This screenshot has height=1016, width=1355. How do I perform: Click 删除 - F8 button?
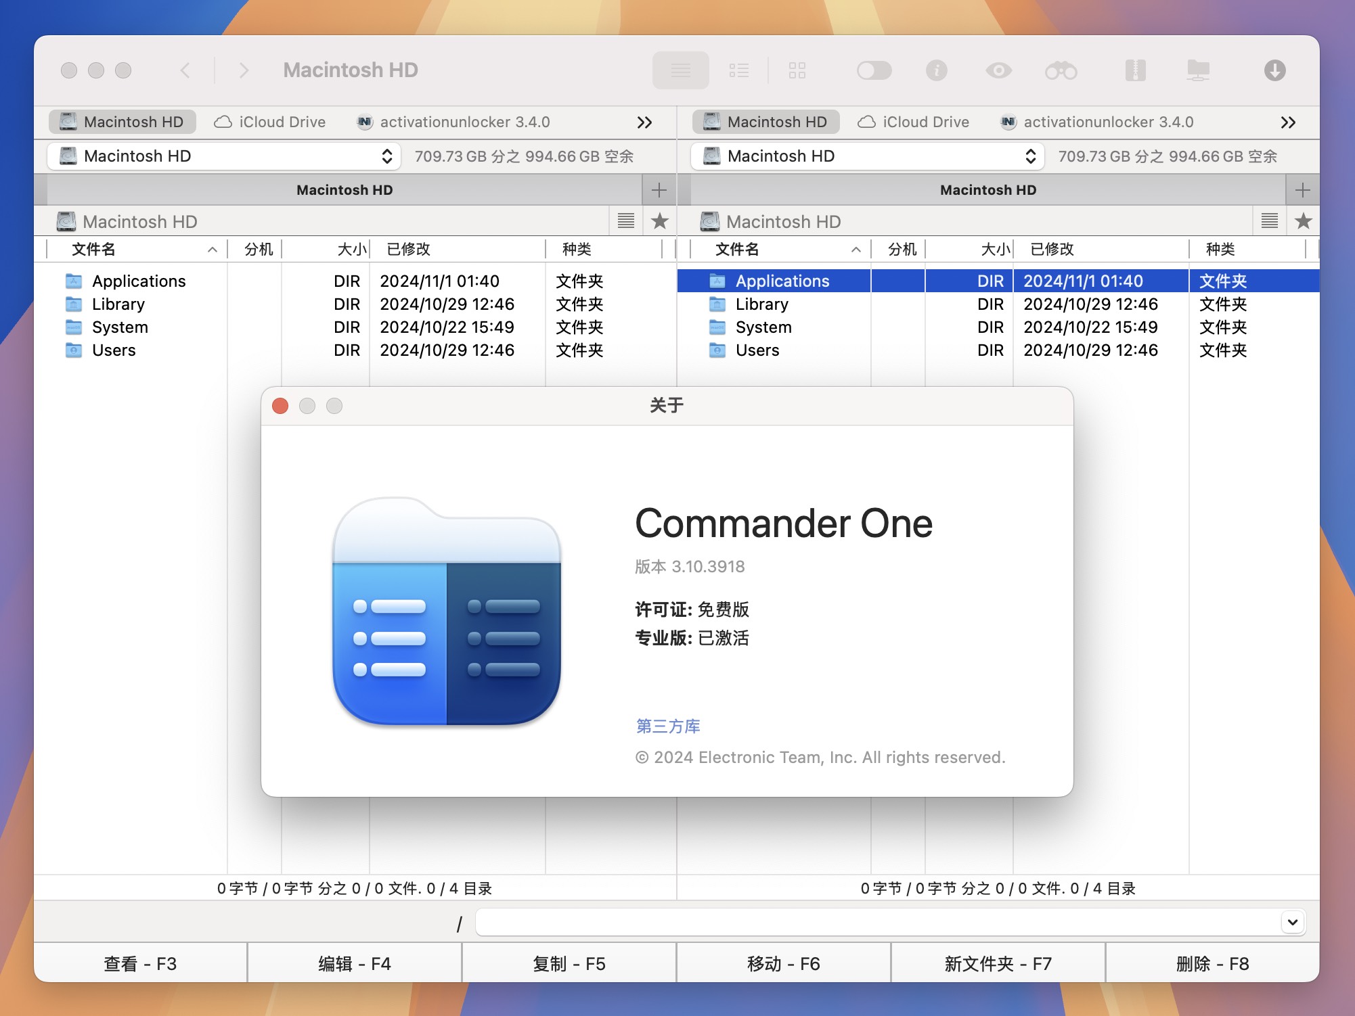click(x=1213, y=963)
